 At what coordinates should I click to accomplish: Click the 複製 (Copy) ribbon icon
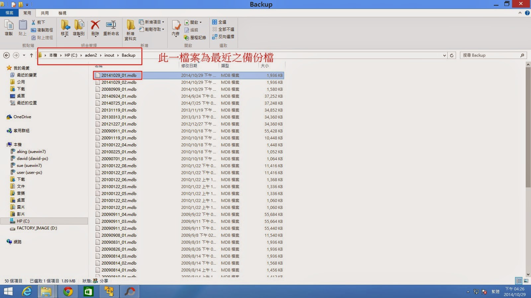(9, 28)
